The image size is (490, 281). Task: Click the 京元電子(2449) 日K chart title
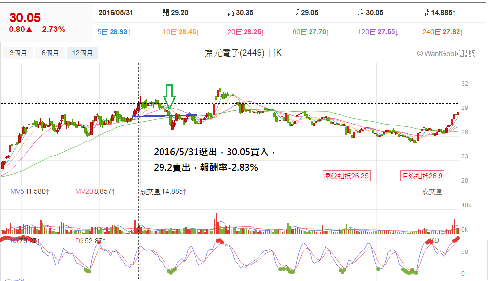(x=243, y=53)
